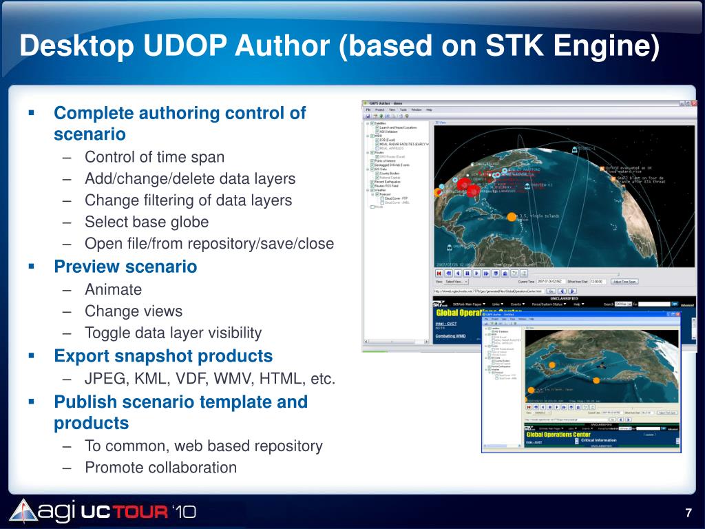Toggle the Recent Earthquakes checkbox in demo window
The image size is (705, 529).
(x=372, y=182)
